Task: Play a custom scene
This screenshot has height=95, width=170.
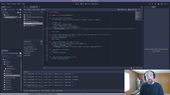Action: tap(161, 4)
